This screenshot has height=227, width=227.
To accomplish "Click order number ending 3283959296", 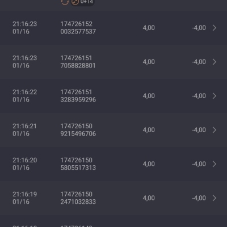I will pyautogui.click(x=78, y=96).
